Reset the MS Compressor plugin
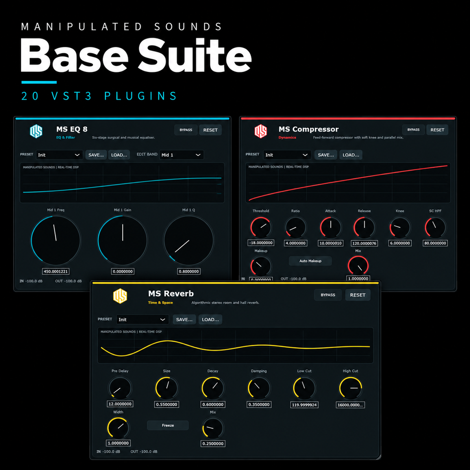 (437, 130)
